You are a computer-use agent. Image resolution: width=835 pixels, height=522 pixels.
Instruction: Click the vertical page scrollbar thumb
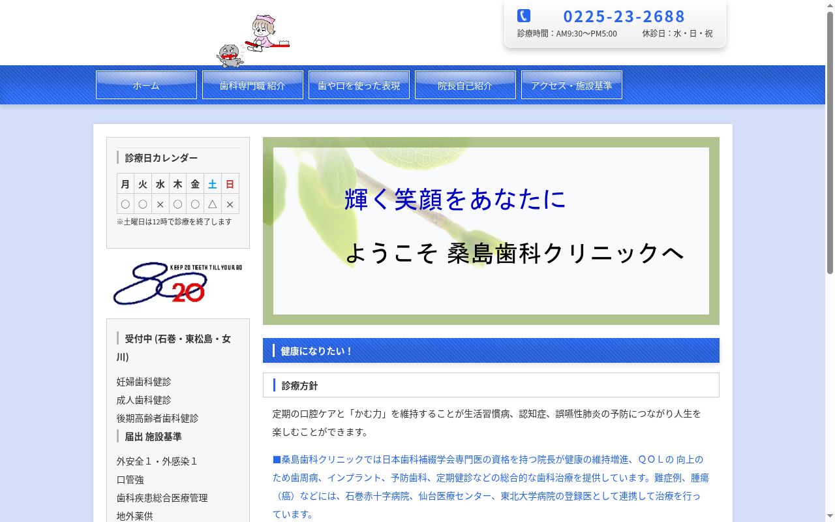click(830, 142)
